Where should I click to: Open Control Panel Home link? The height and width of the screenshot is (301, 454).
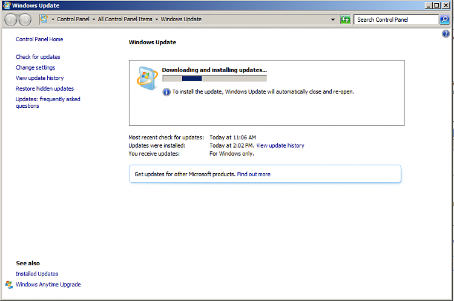point(39,39)
